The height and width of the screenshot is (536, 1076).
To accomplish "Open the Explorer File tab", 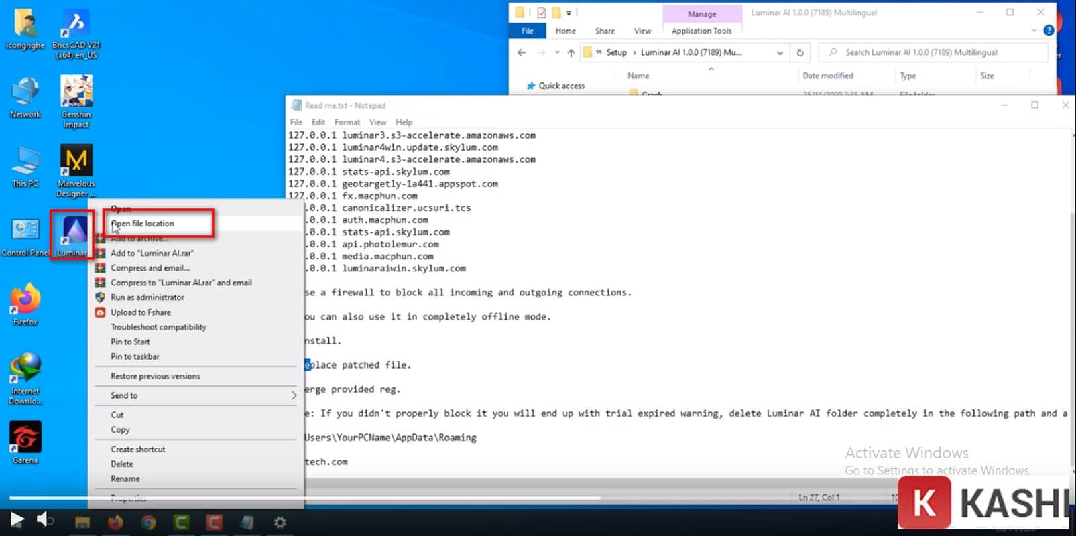I will [x=528, y=31].
